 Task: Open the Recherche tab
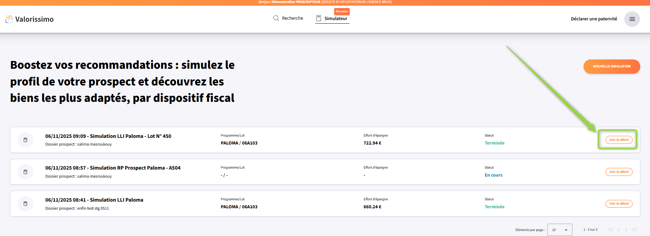292,18
